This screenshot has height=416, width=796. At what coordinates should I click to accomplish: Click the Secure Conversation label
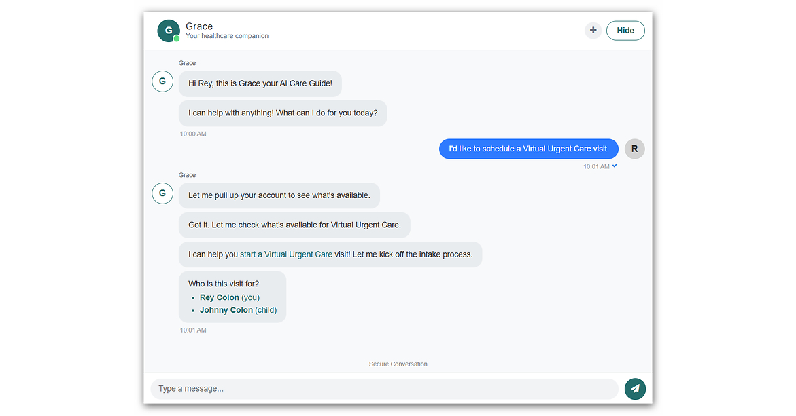pos(398,364)
